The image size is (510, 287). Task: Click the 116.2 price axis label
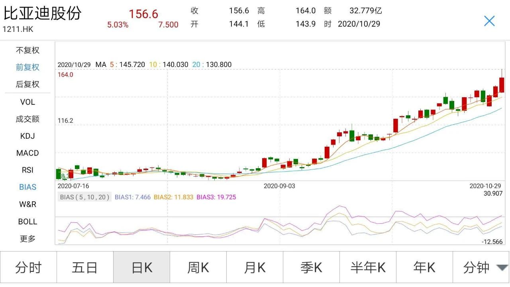coord(65,120)
